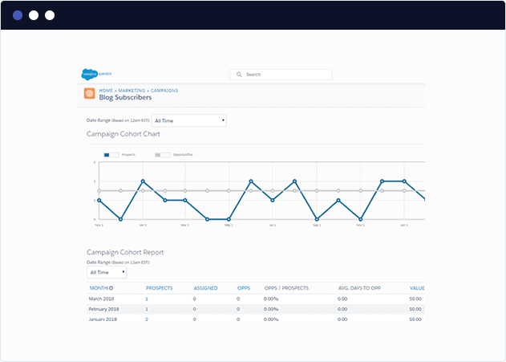Click the Jul 1 prospects data point

click(273, 200)
